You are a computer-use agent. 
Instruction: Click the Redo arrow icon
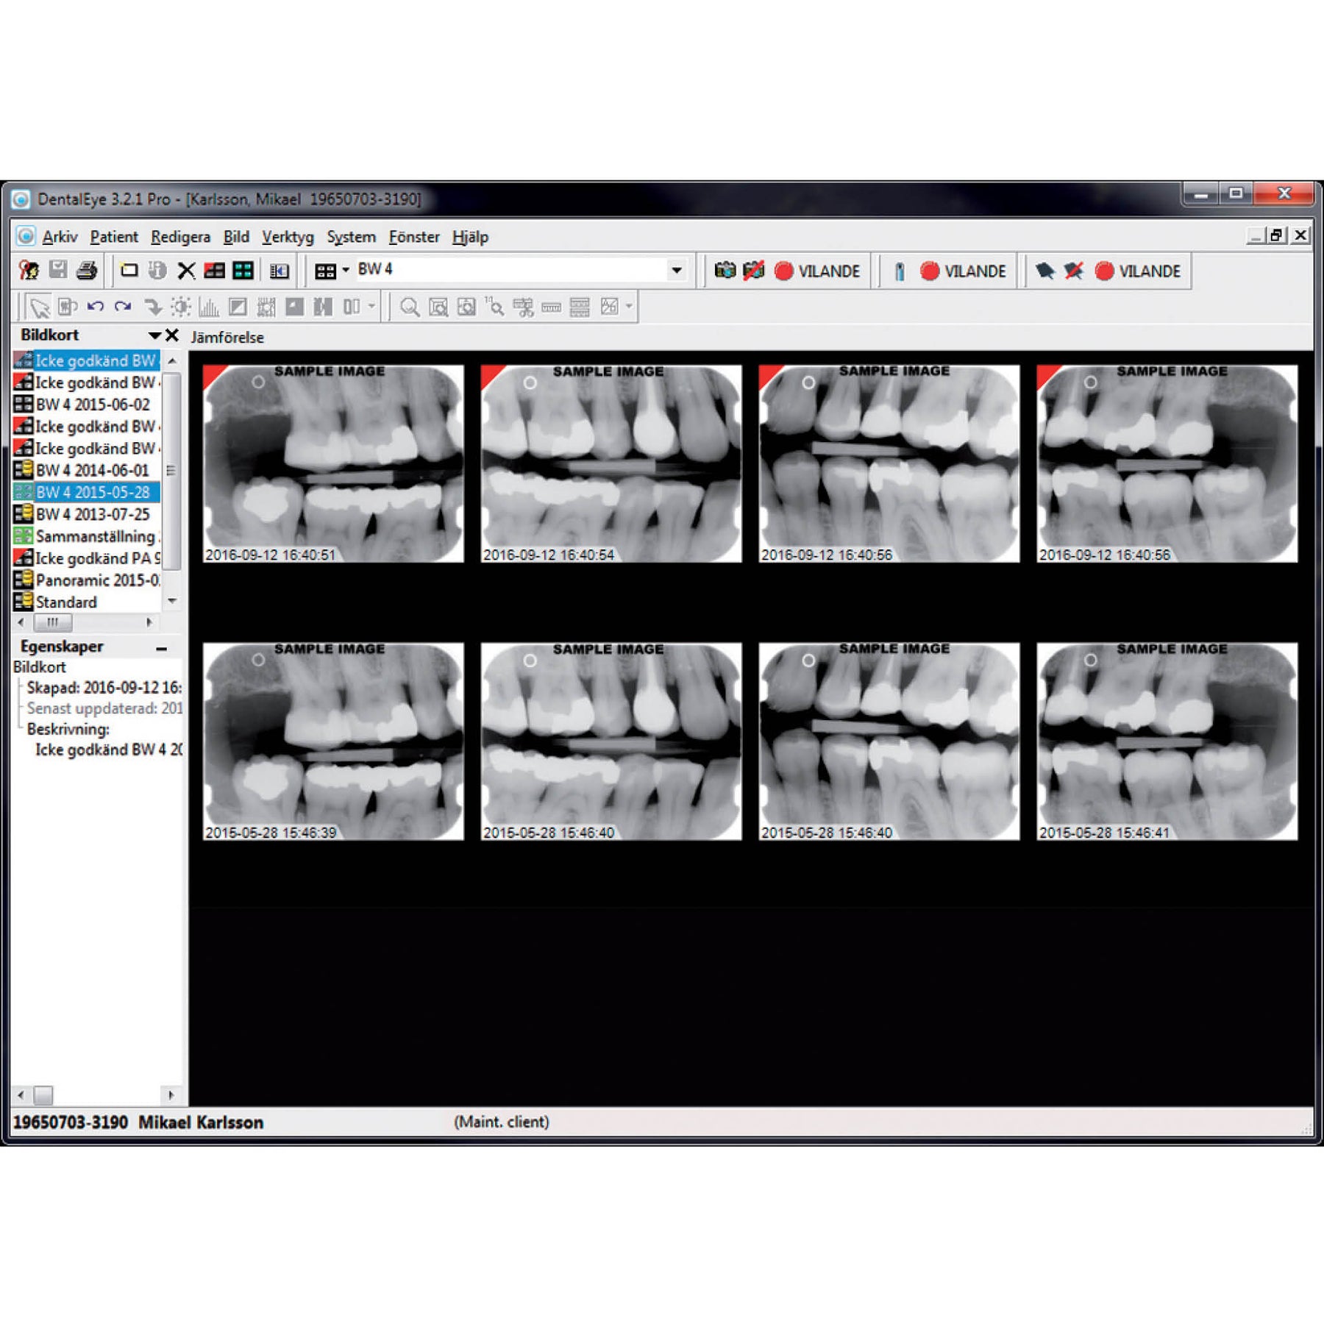123,306
